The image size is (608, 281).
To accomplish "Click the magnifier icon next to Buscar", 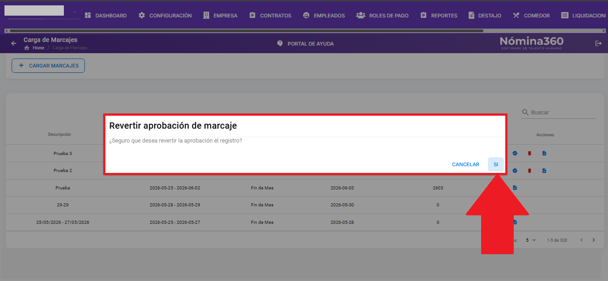I will point(525,113).
